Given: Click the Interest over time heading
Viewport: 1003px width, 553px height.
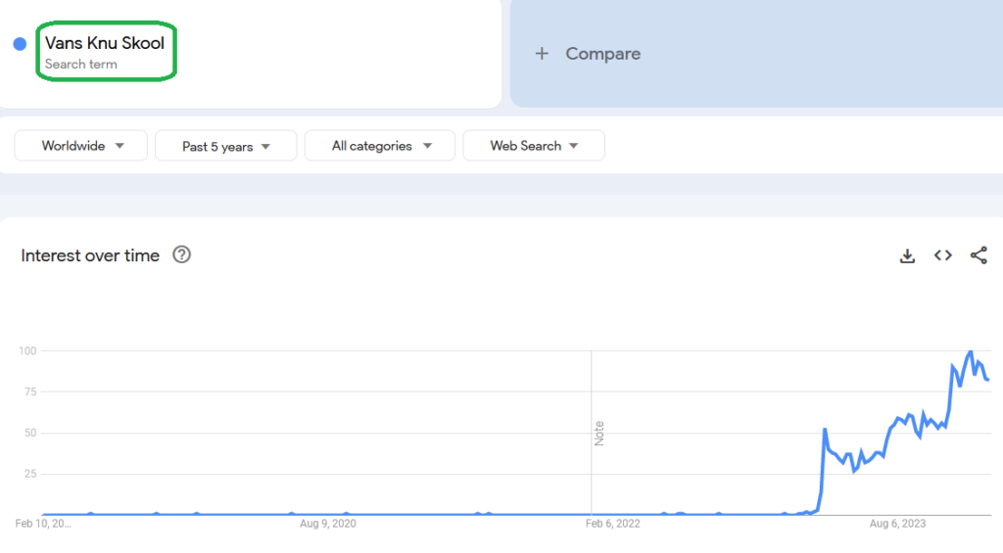Looking at the screenshot, I should [90, 255].
